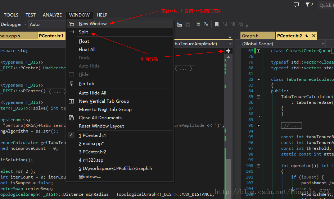Switch to the Graph.h tab

(x=258, y=36)
